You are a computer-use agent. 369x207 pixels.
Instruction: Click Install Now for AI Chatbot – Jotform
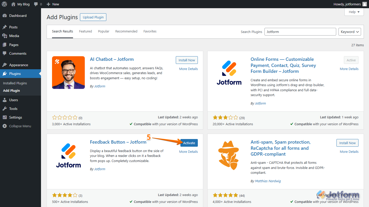pos(187,60)
